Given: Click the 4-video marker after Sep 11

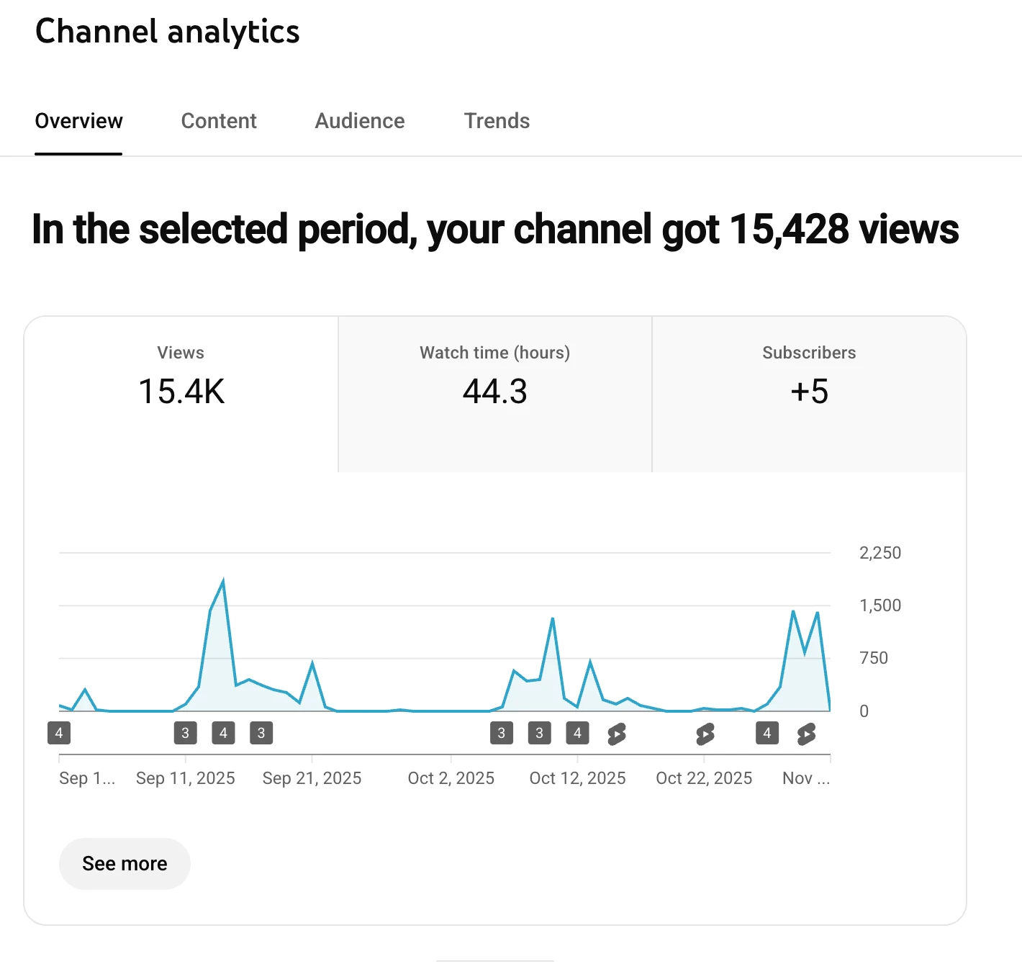Looking at the screenshot, I should point(223,733).
